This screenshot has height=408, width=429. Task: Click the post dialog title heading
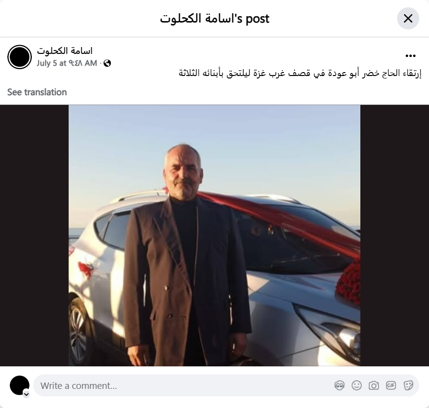tap(215, 19)
